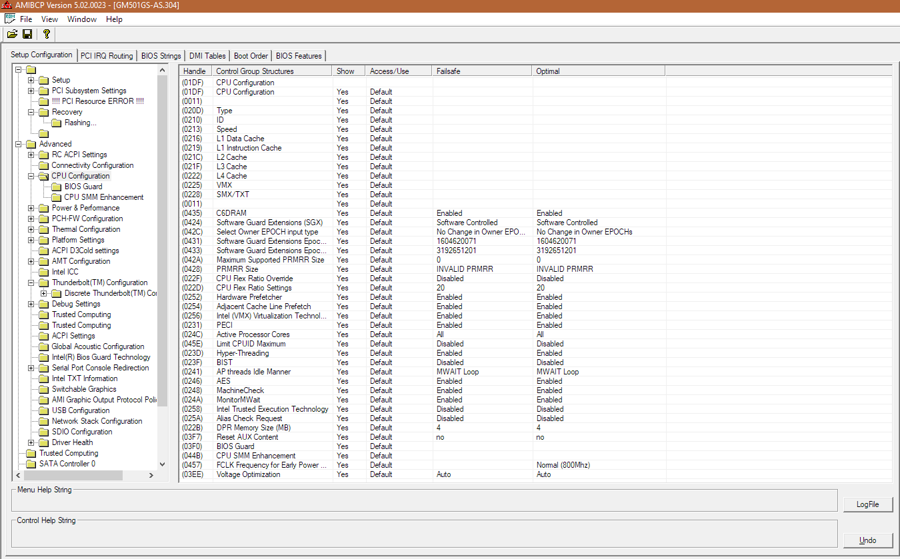Expand the Setup tree node
The image size is (900, 559).
click(31, 80)
